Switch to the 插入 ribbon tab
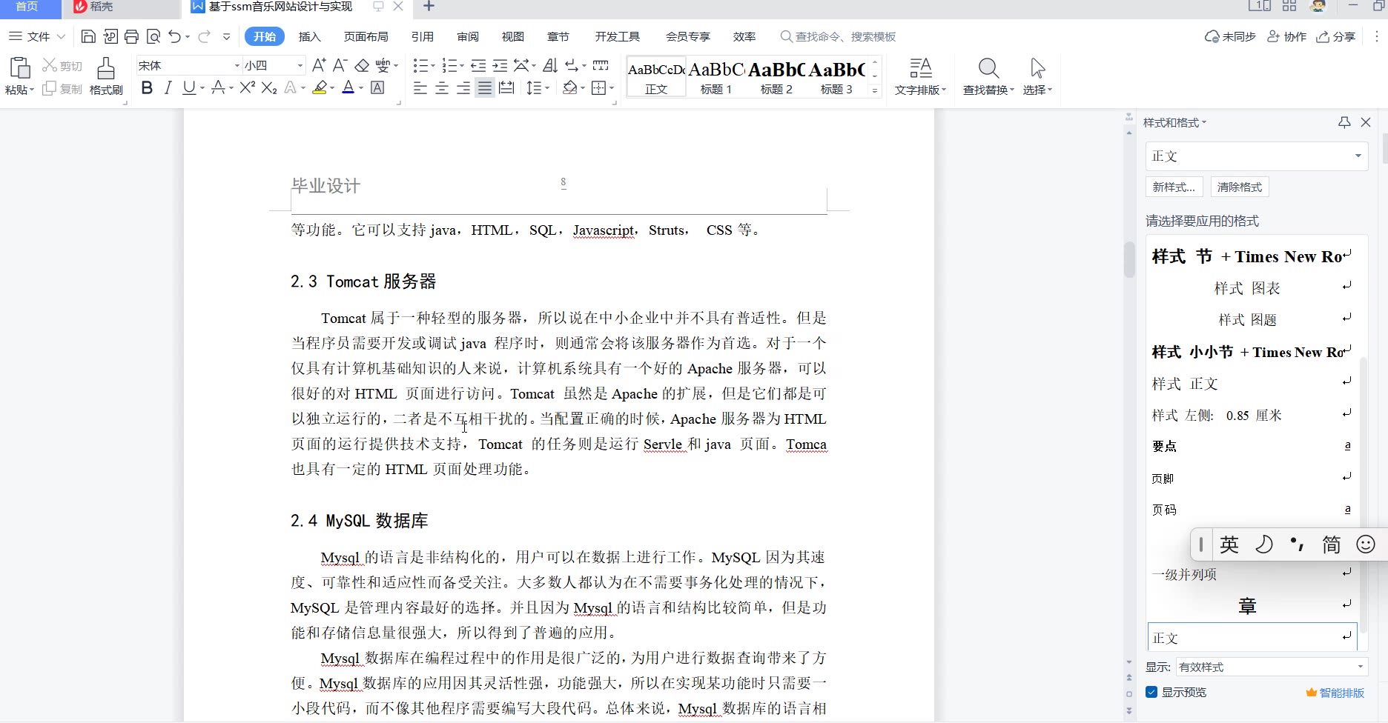Image resolution: width=1388 pixels, height=723 pixels. (309, 36)
